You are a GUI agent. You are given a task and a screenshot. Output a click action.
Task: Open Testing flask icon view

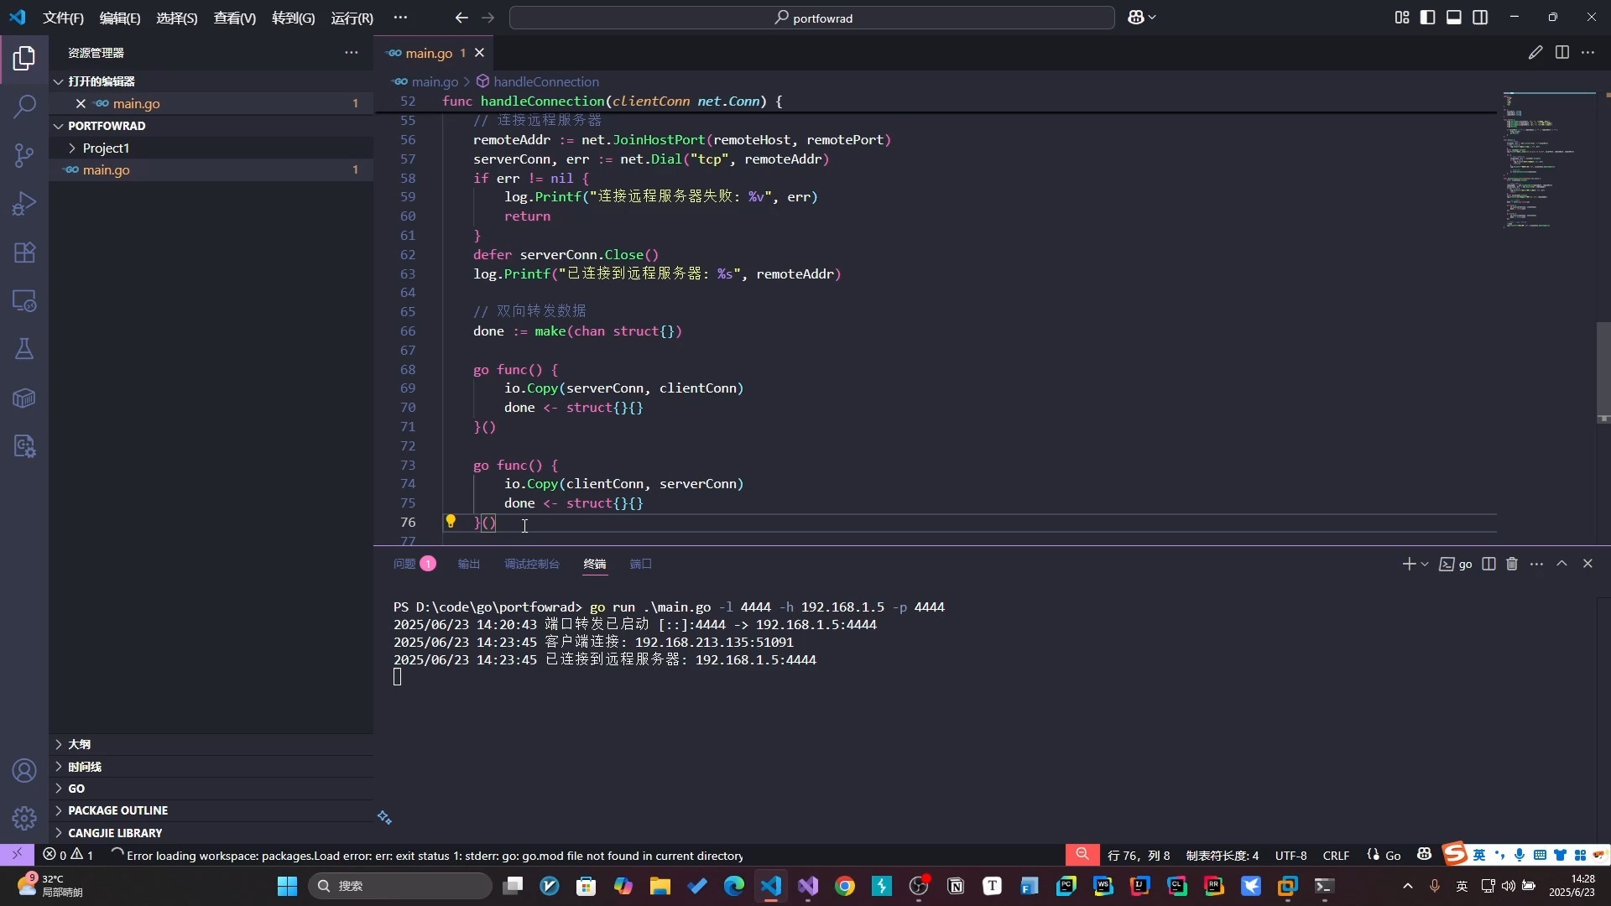(24, 349)
